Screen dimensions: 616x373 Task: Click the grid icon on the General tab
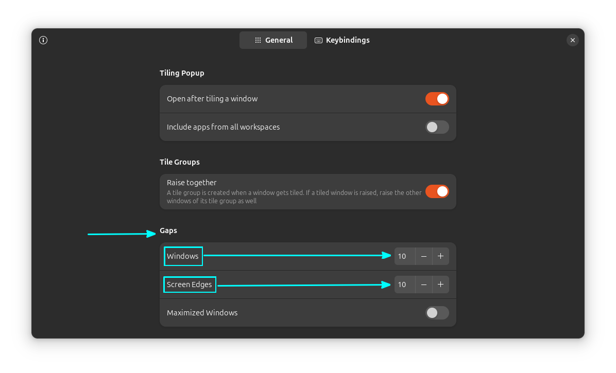click(x=258, y=40)
